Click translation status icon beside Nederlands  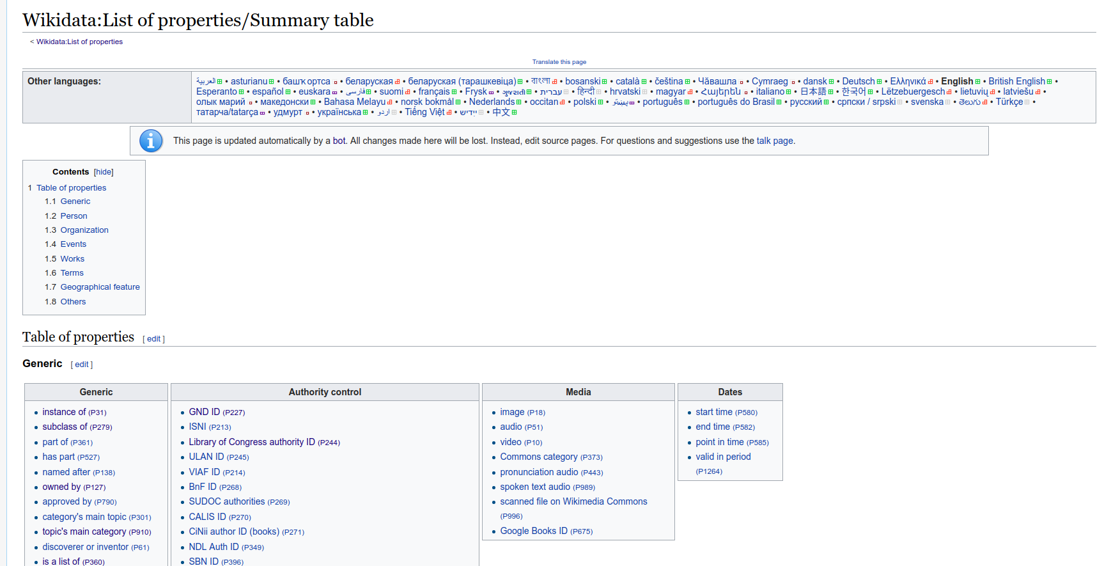tap(518, 102)
